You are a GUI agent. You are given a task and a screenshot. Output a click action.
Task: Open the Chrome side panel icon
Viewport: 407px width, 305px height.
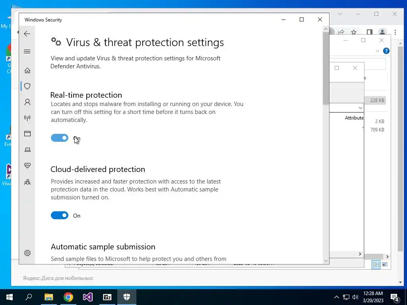point(369,32)
